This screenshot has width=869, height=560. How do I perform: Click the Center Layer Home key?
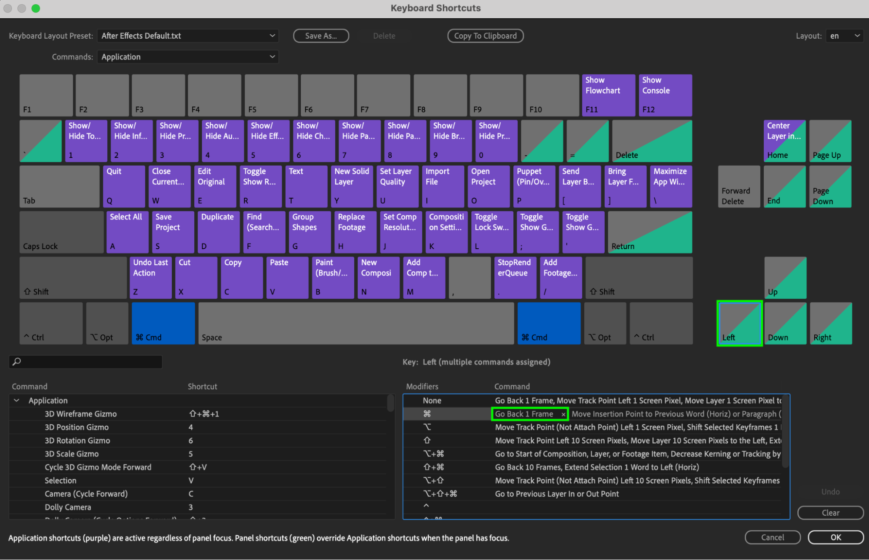point(784,141)
